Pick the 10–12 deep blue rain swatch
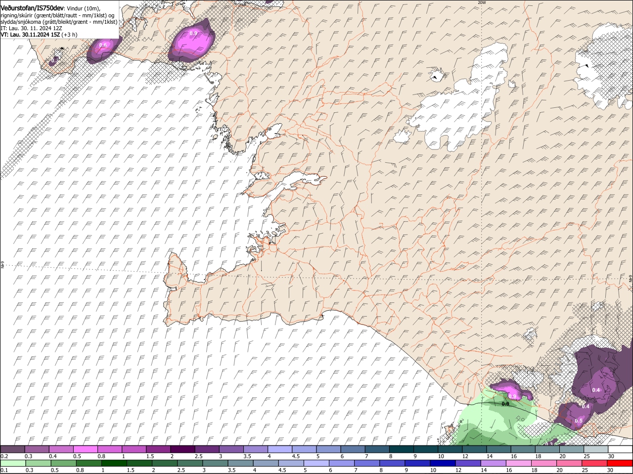Image resolution: width=633 pixels, height=474 pixels. click(x=443, y=463)
